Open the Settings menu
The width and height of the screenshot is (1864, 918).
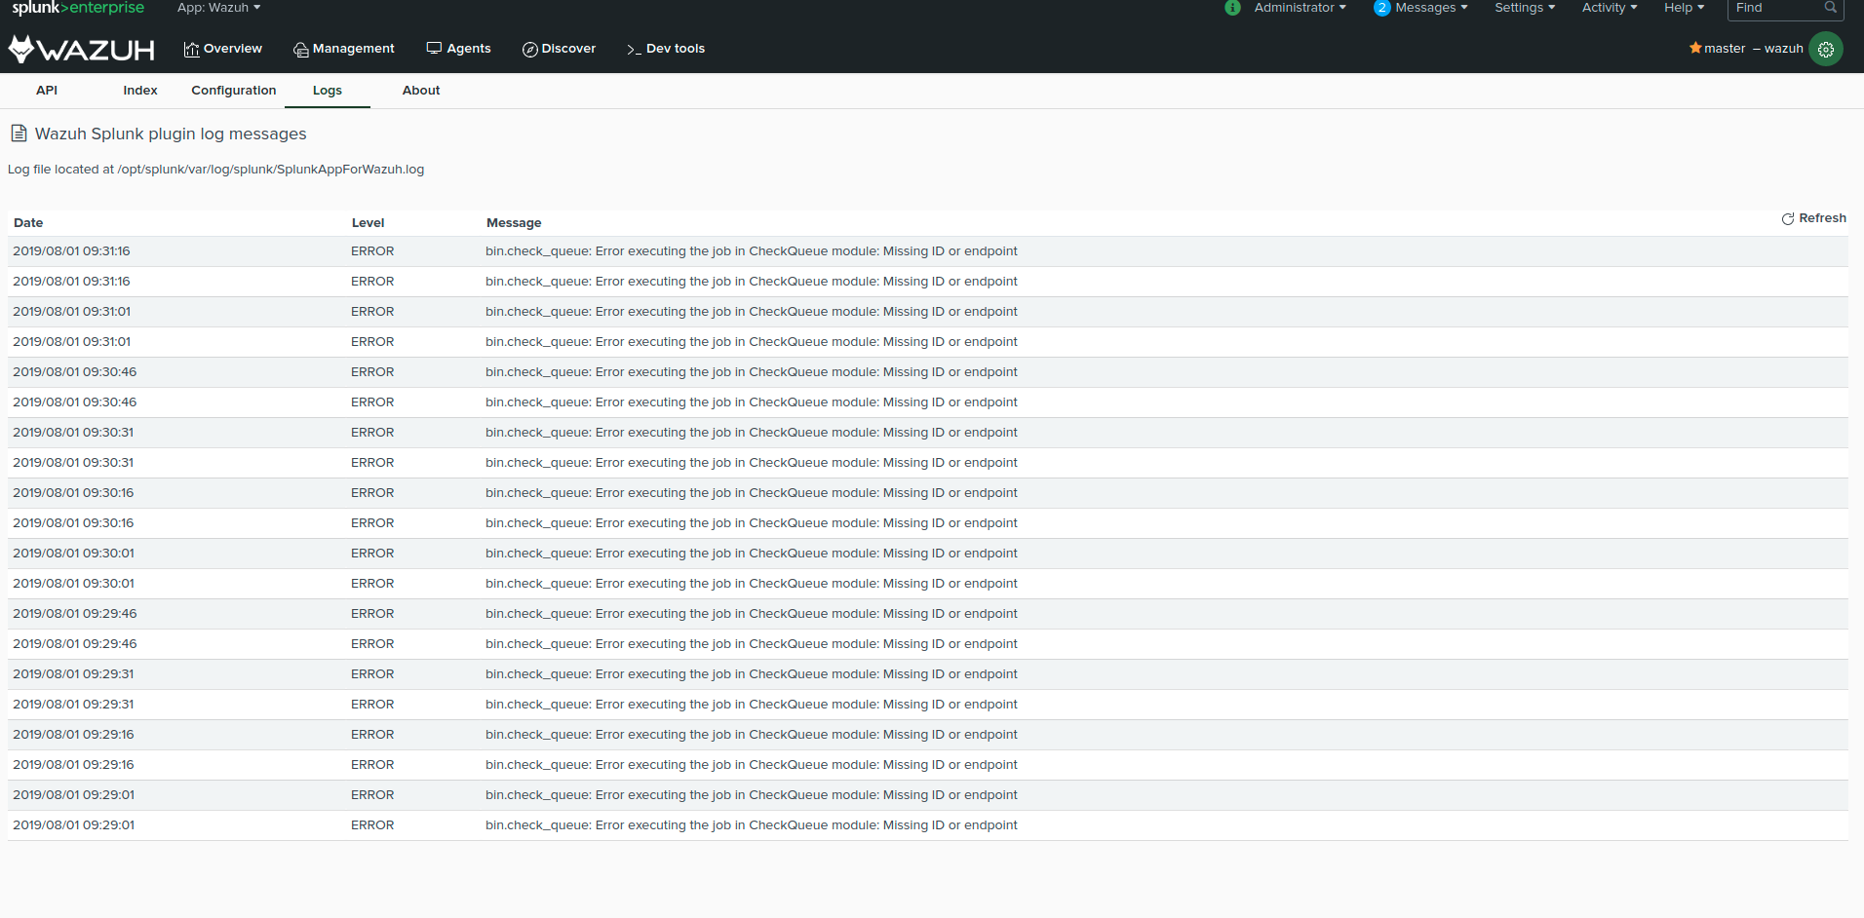[x=1523, y=8]
